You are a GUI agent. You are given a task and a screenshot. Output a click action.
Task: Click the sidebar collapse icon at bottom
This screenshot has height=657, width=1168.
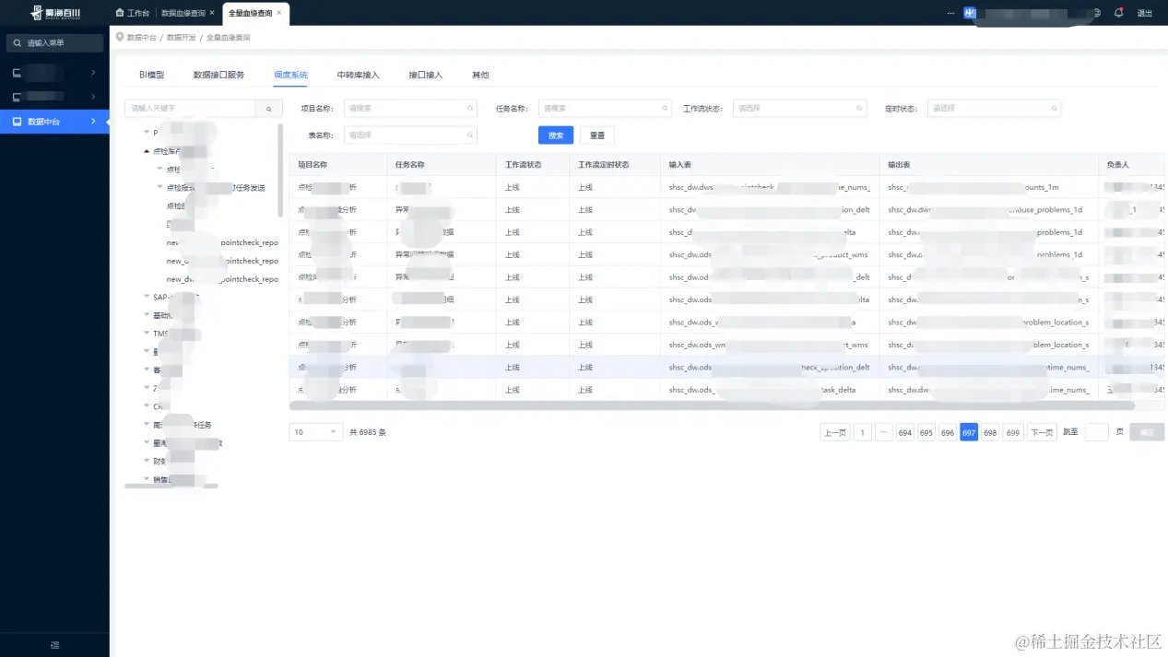[x=54, y=644]
